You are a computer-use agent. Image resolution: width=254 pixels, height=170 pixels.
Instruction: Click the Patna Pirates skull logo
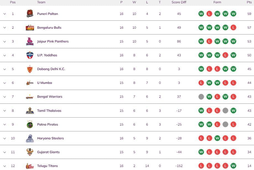tap(30, 124)
